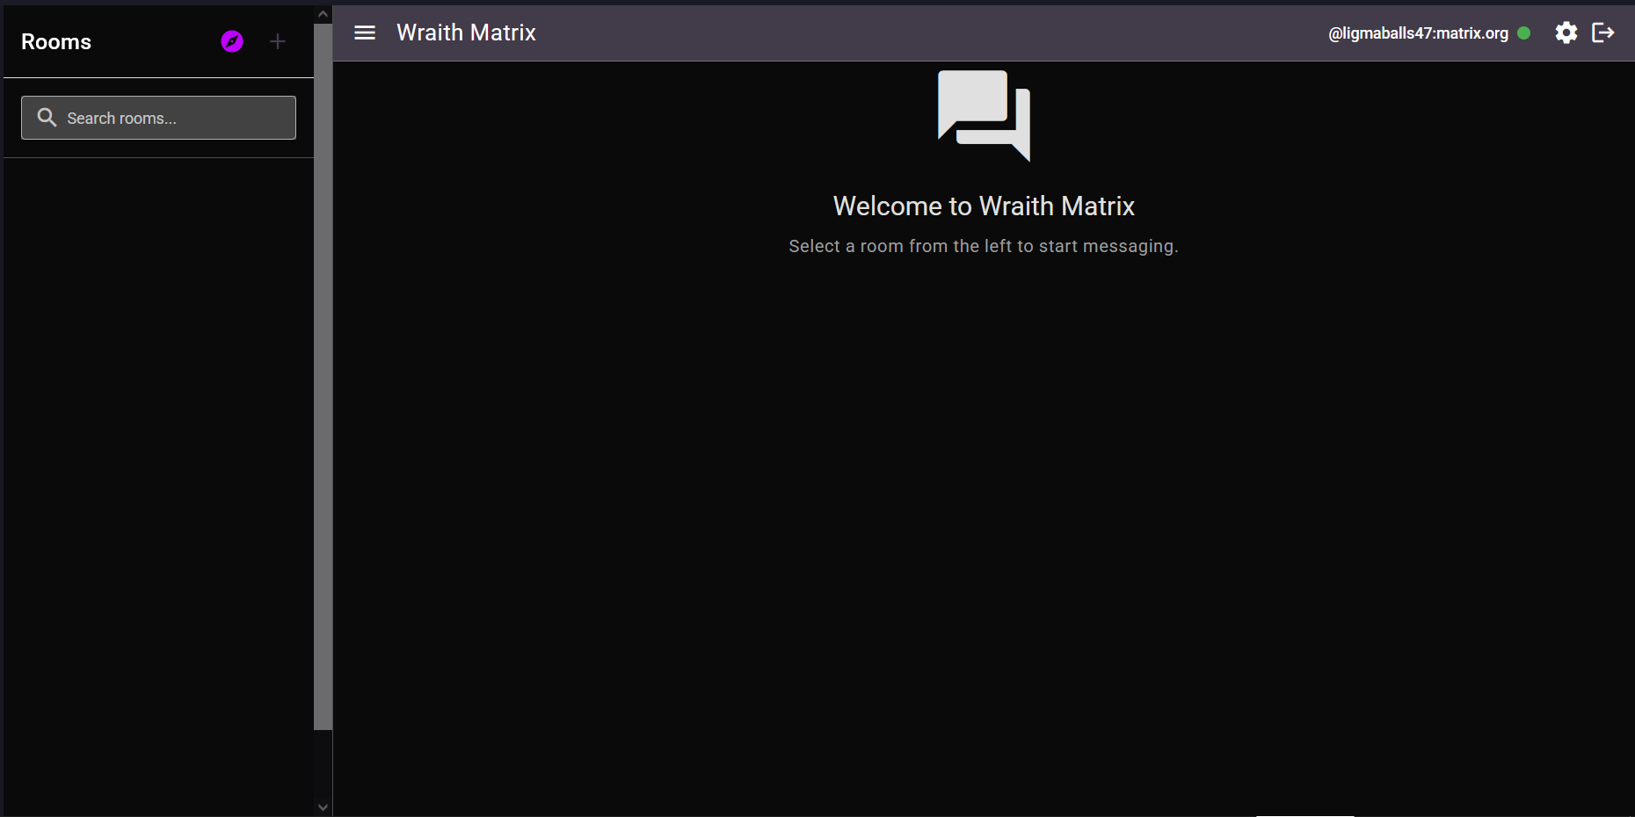The height and width of the screenshot is (817, 1635).
Task: Click the empty room list area below search
Action: point(156,439)
